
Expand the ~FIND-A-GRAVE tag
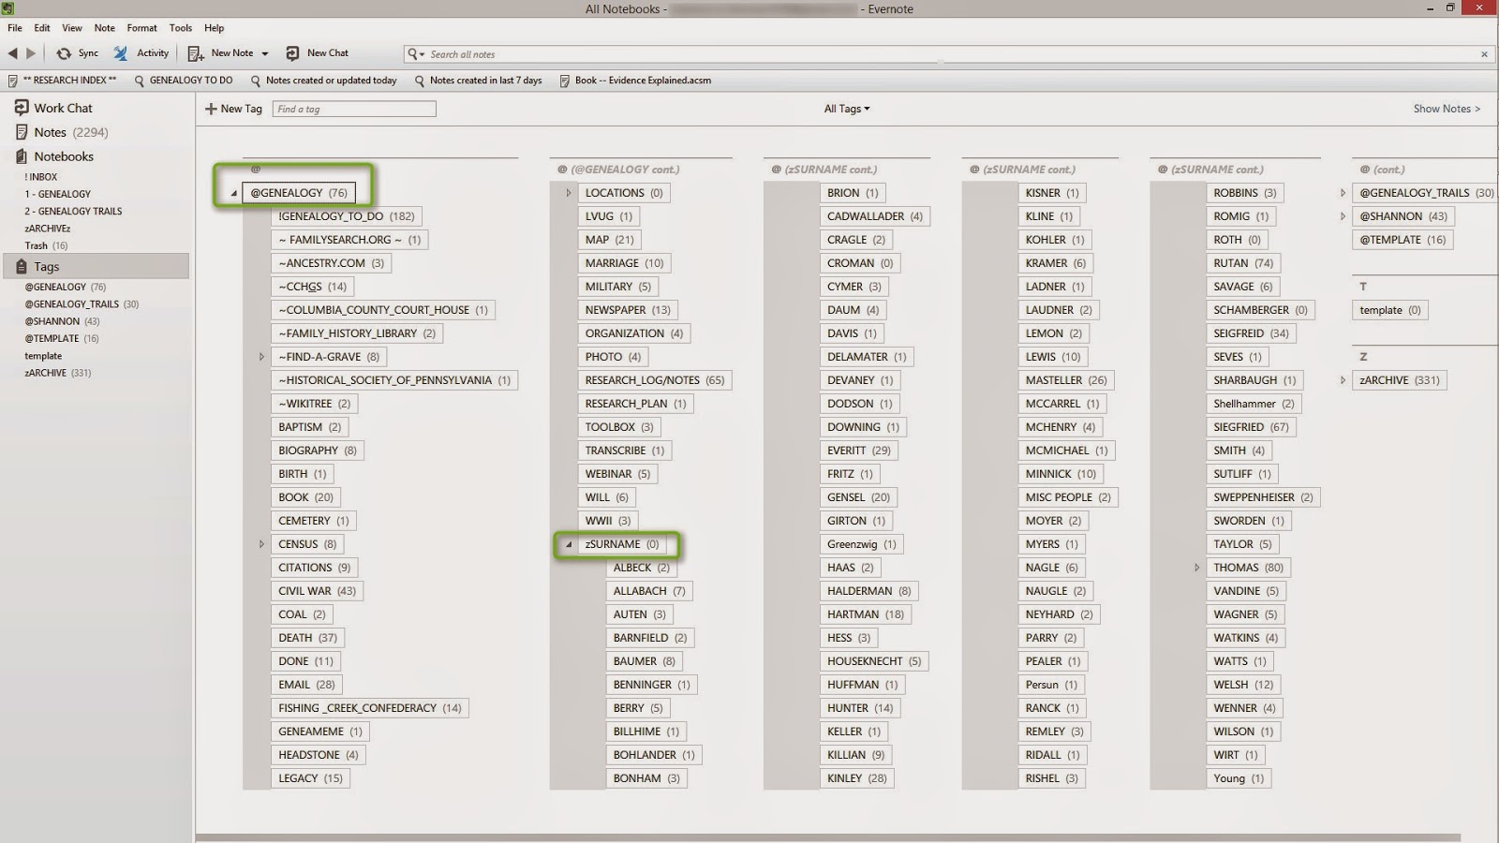pos(261,357)
